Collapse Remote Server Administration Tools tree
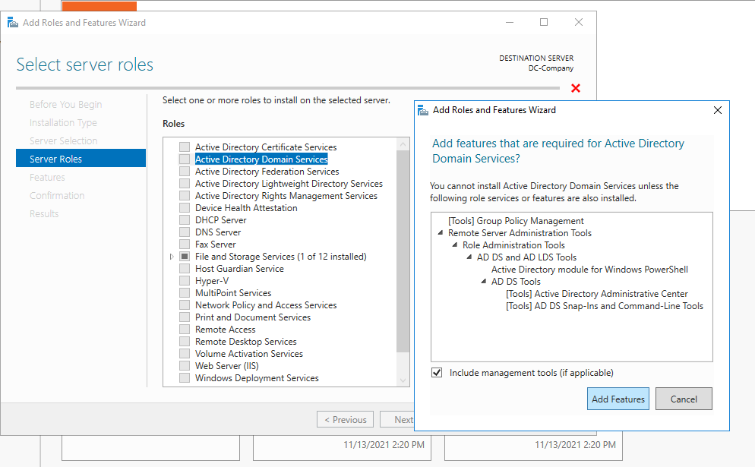 441,233
